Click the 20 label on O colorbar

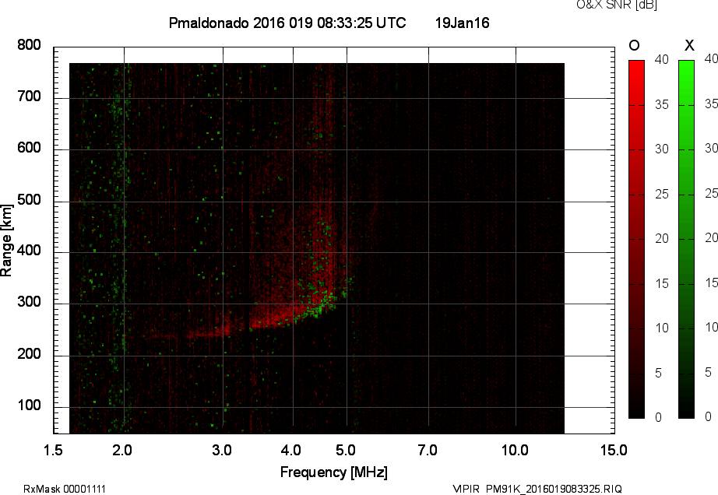pos(661,238)
